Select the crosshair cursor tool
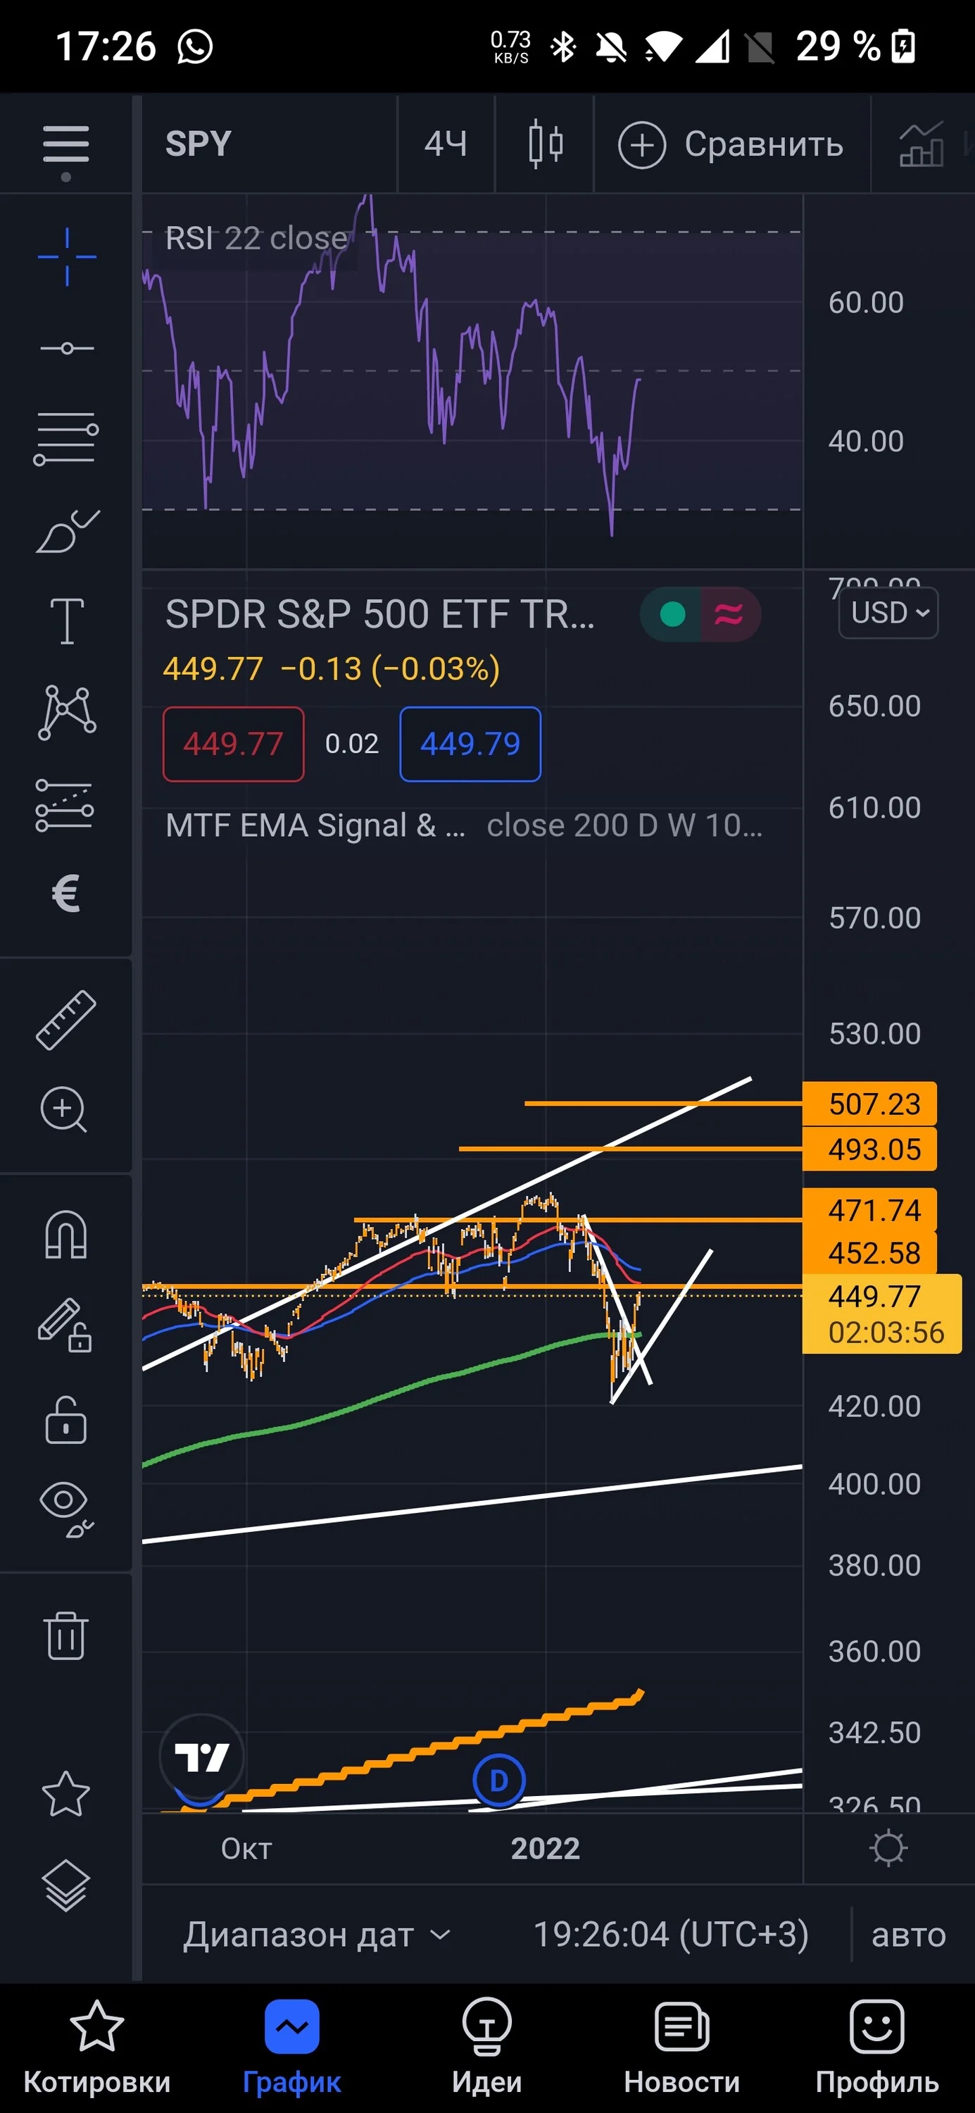The image size is (975, 2113). tap(66, 257)
